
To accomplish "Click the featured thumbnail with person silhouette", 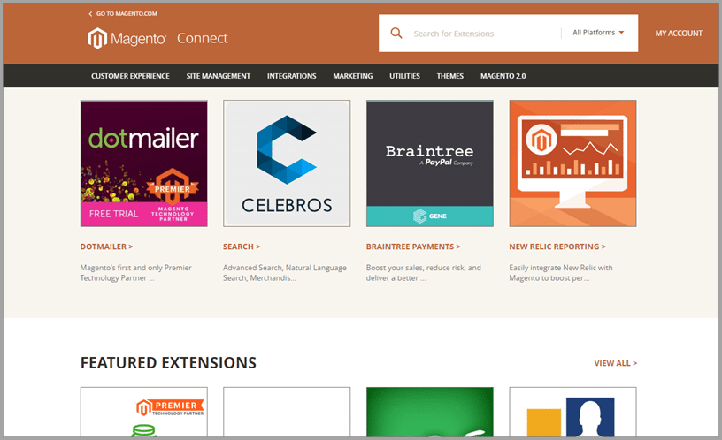I will click(x=572, y=412).
